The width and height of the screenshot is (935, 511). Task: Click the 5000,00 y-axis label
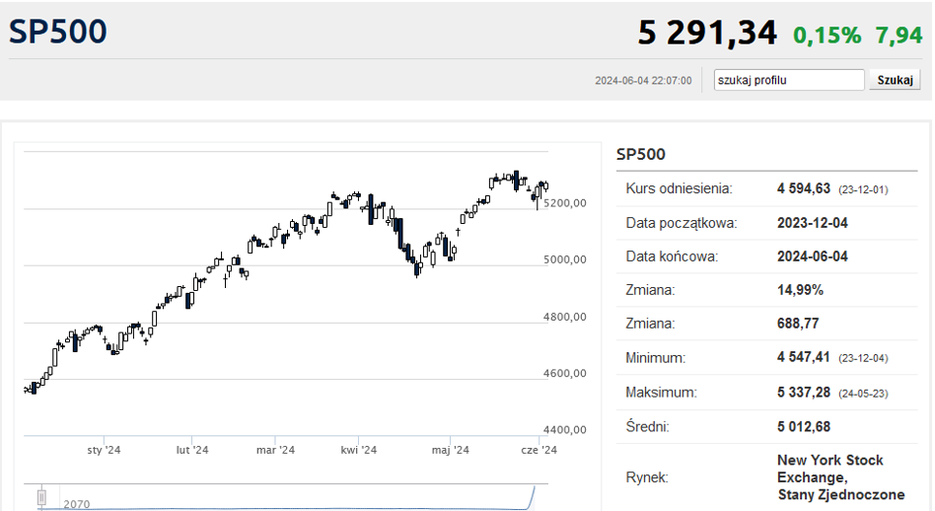point(565,260)
